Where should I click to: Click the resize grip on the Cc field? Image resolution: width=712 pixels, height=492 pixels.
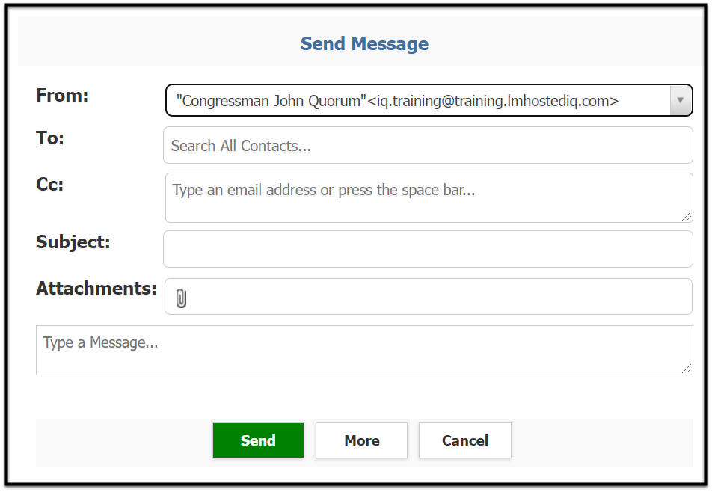(688, 215)
